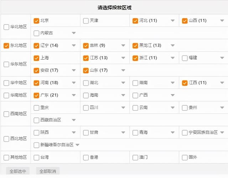Viewport: 228px width, 178px height.
Task: Check the 重庆 checkbox
Action: [x=36, y=108]
